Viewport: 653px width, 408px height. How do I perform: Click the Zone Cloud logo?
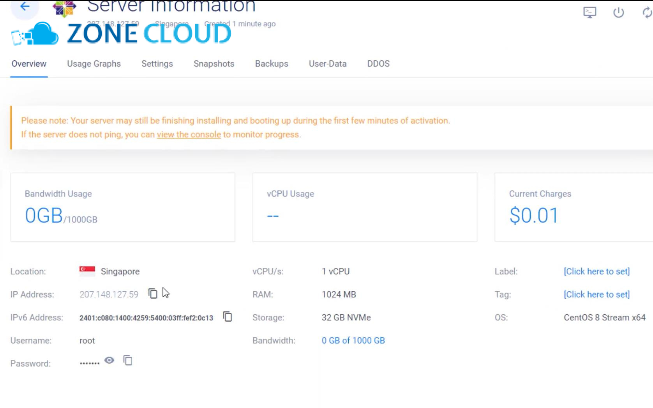(117, 33)
